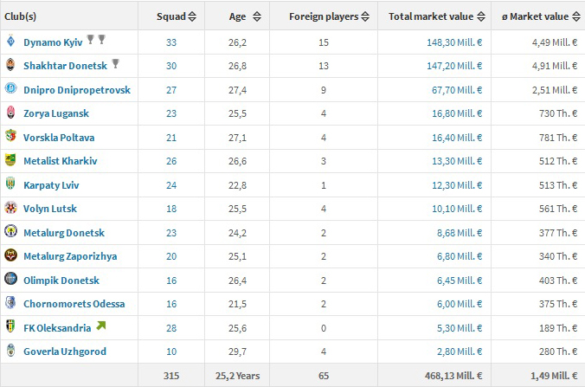Click the Dynamo Kyiv club crest icon
The image size is (585, 387).
(x=10, y=42)
